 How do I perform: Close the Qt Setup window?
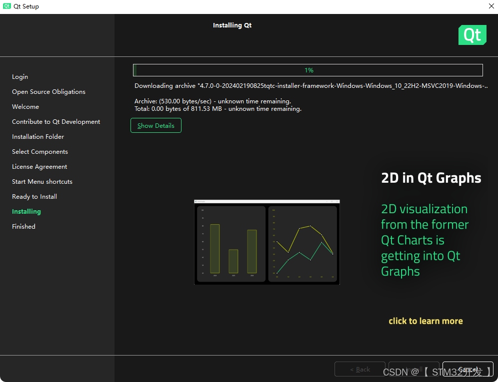click(491, 6)
